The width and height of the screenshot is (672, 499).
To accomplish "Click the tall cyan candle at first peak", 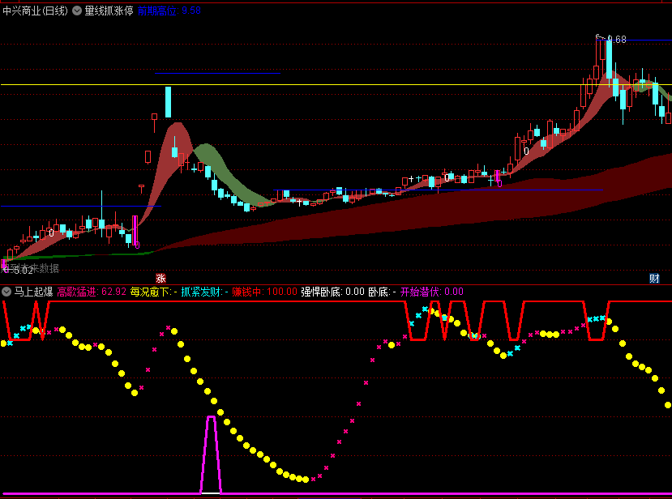I will pos(168,102).
